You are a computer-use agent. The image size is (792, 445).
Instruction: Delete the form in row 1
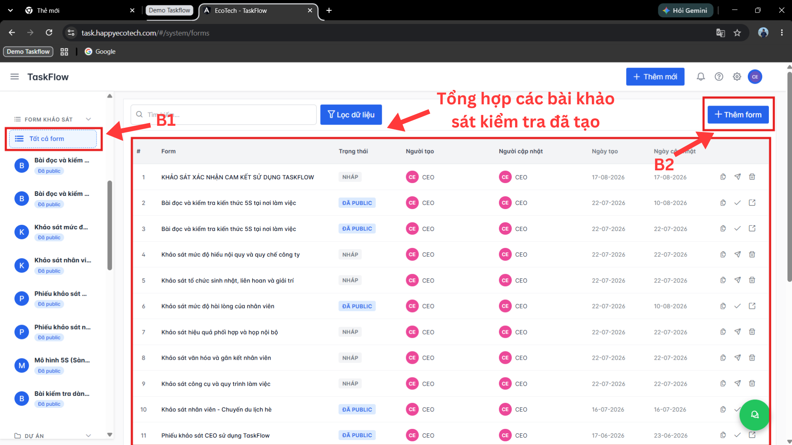click(x=752, y=177)
